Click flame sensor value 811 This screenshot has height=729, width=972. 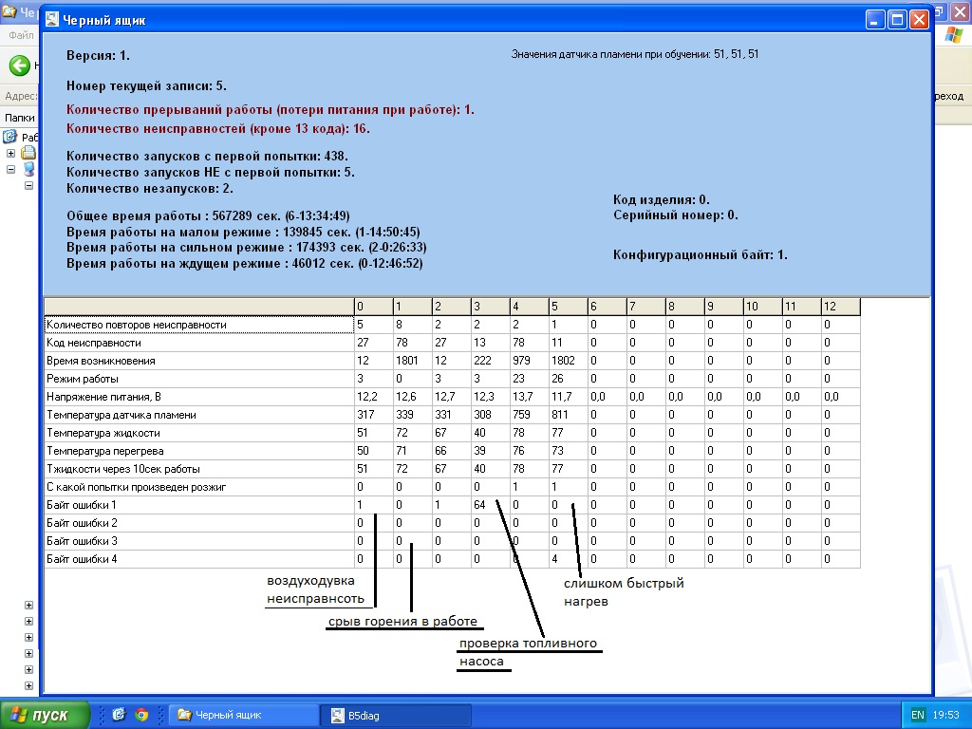pos(569,415)
